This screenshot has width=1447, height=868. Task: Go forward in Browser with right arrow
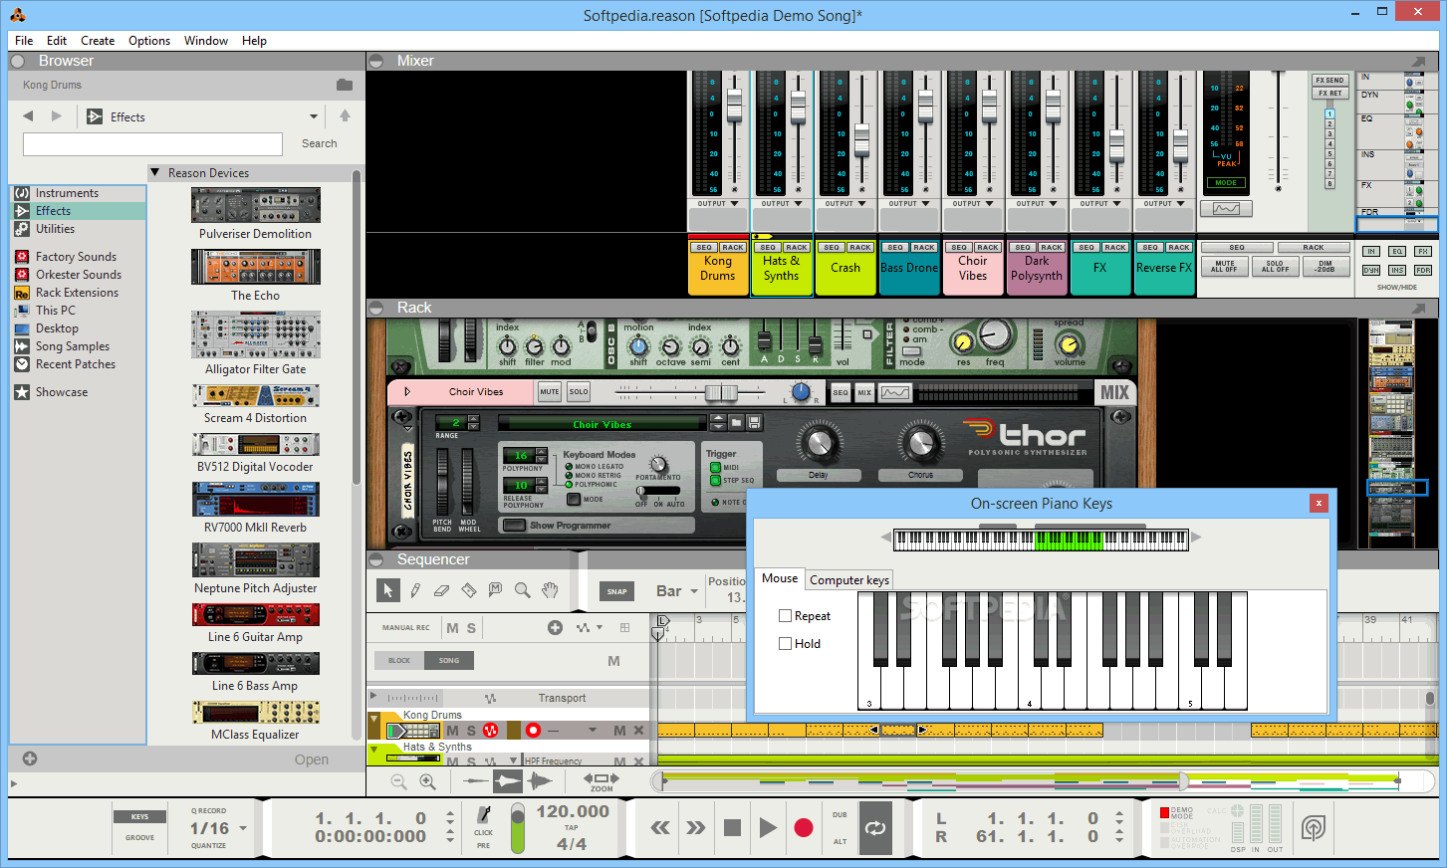click(56, 116)
